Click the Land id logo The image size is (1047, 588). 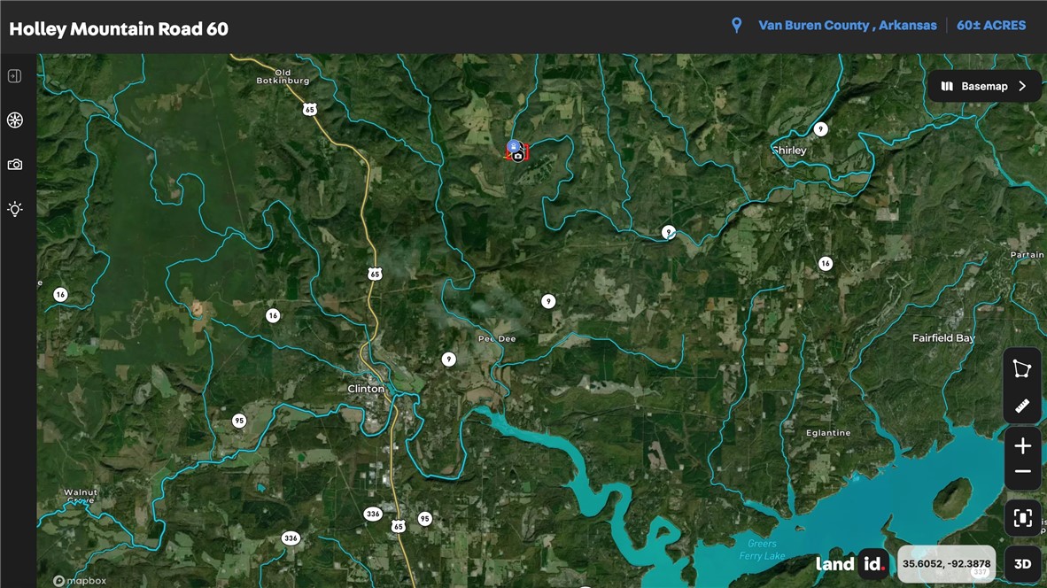(850, 564)
